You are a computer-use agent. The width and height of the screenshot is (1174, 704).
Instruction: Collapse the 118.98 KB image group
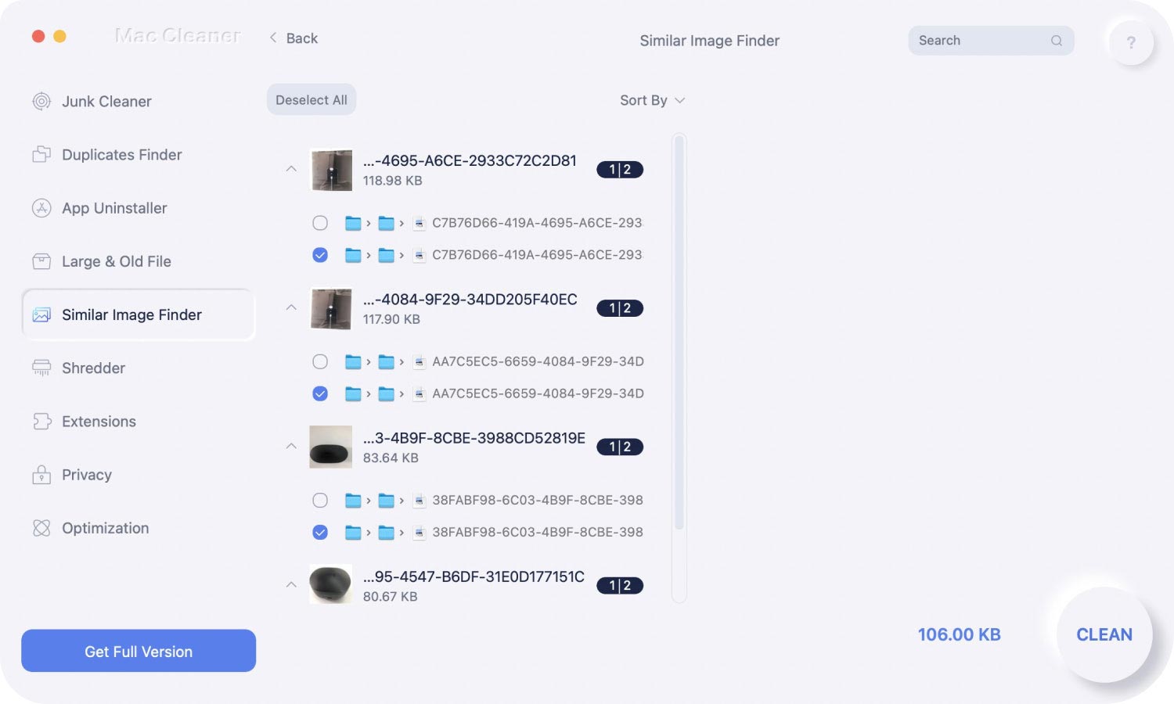point(291,169)
